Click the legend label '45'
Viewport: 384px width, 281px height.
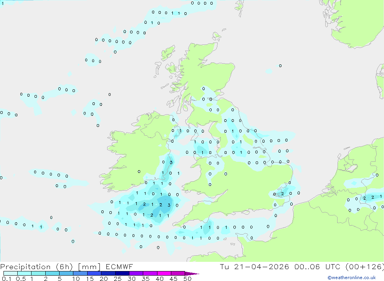coord(174,279)
